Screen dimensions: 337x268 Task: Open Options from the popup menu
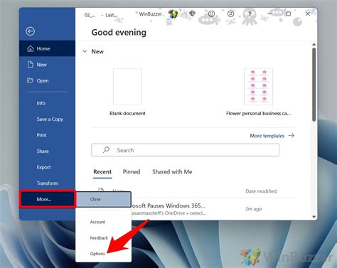104,254
